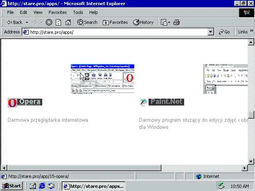Refresh the page using the Refresh icon

(x=59, y=22)
